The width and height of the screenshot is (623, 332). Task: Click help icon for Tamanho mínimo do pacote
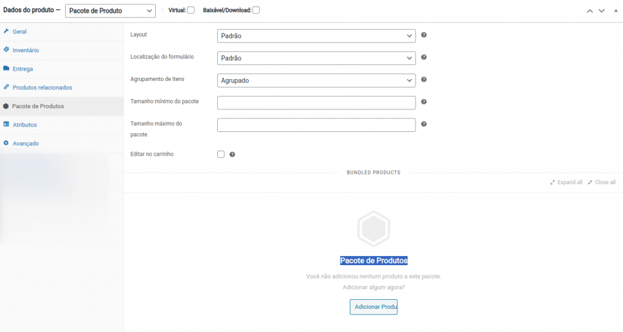[x=424, y=102]
